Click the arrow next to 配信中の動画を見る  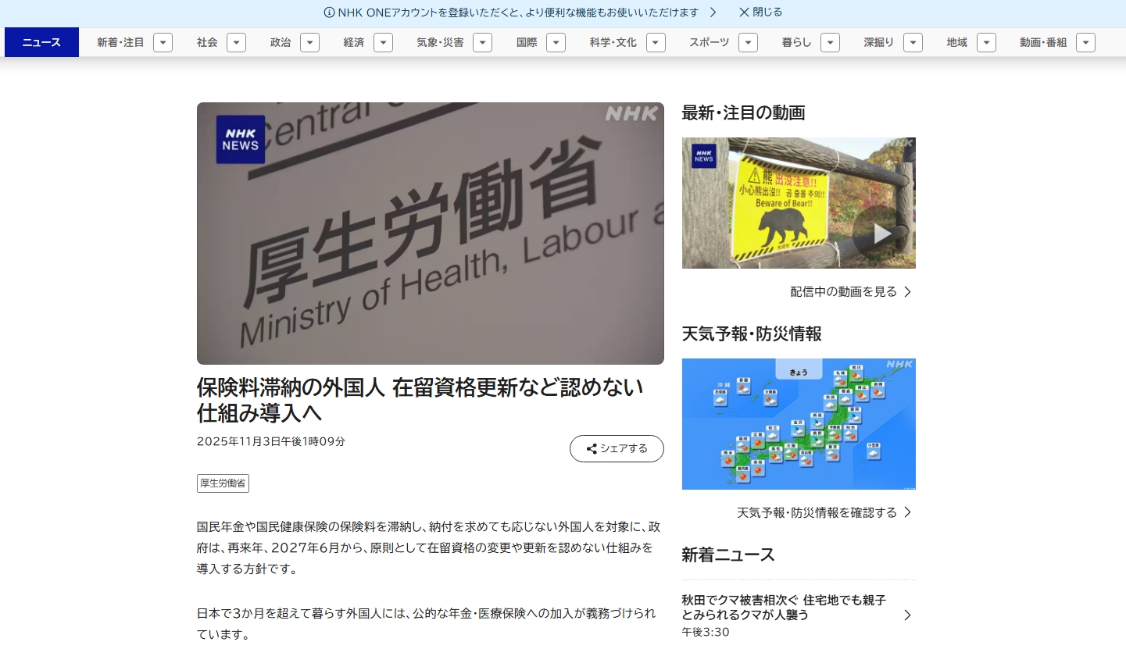click(x=907, y=292)
